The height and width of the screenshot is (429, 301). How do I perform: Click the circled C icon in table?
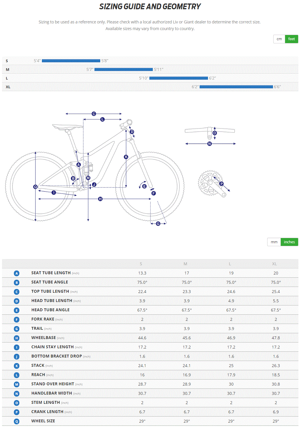point(17,292)
